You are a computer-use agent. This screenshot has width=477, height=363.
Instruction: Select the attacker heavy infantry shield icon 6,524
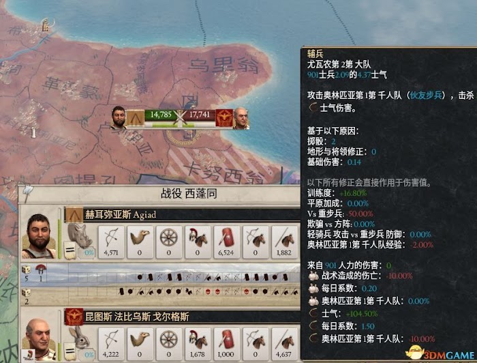[x=226, y=242]
